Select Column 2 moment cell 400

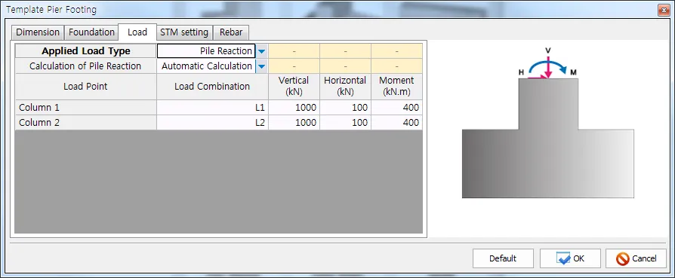(x=396, y=123)
